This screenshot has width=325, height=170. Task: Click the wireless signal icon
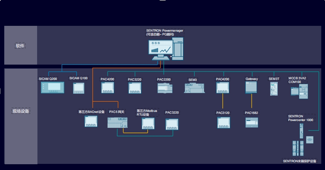[x=310, y=140]
